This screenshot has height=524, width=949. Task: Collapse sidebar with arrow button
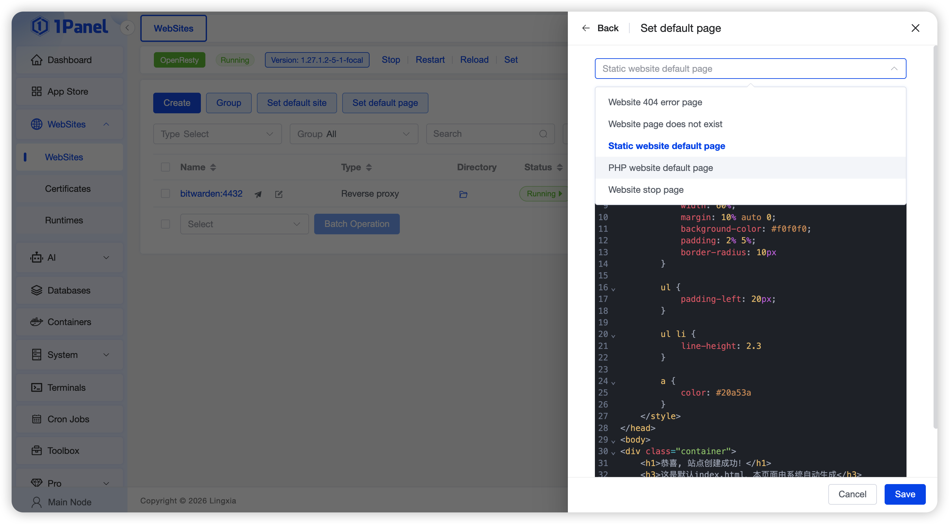(127, 28)
